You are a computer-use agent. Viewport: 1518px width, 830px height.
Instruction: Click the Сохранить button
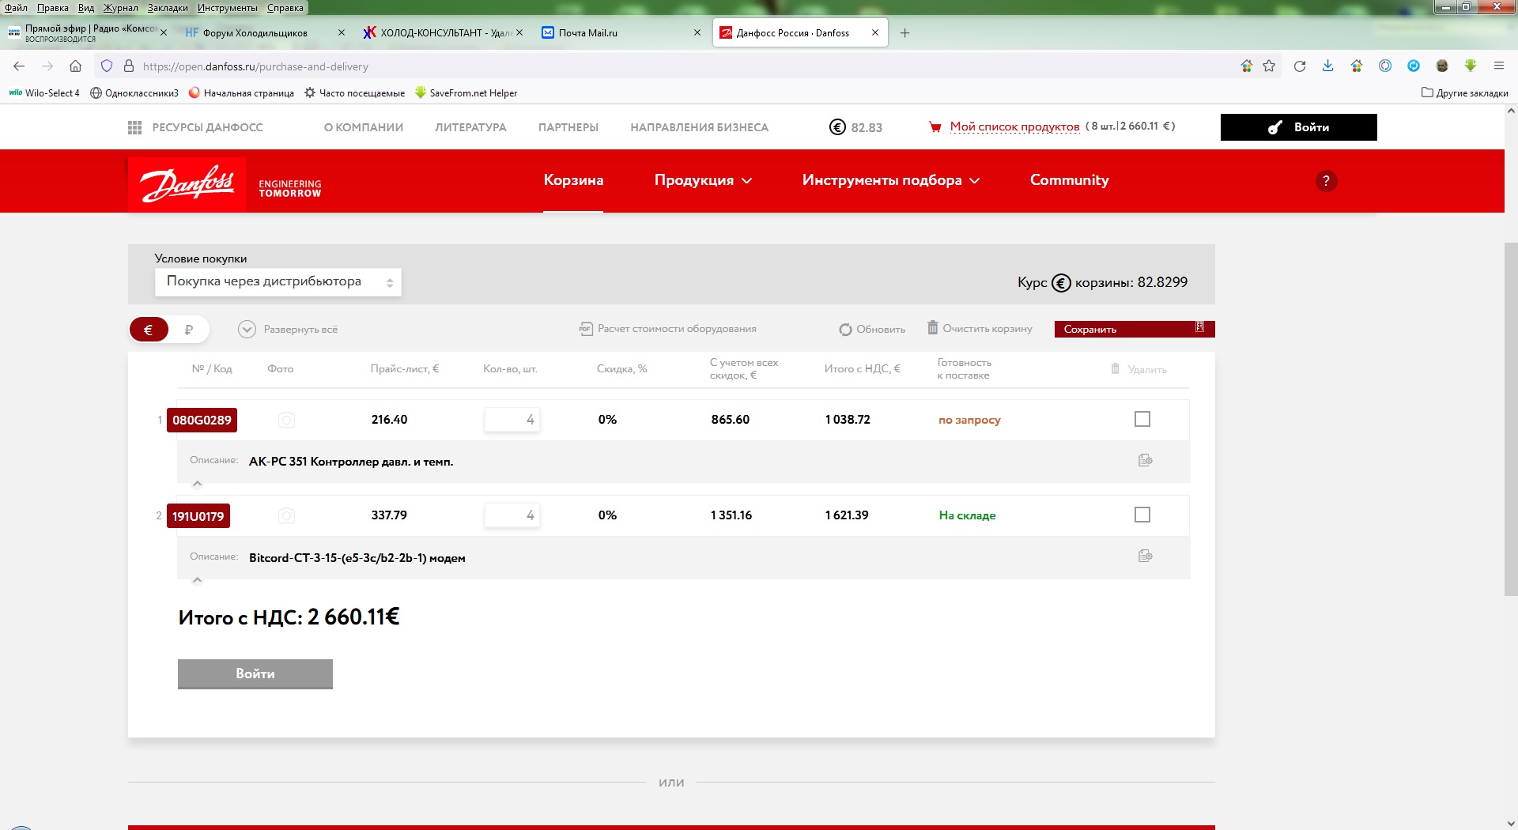click(1135, 329)
